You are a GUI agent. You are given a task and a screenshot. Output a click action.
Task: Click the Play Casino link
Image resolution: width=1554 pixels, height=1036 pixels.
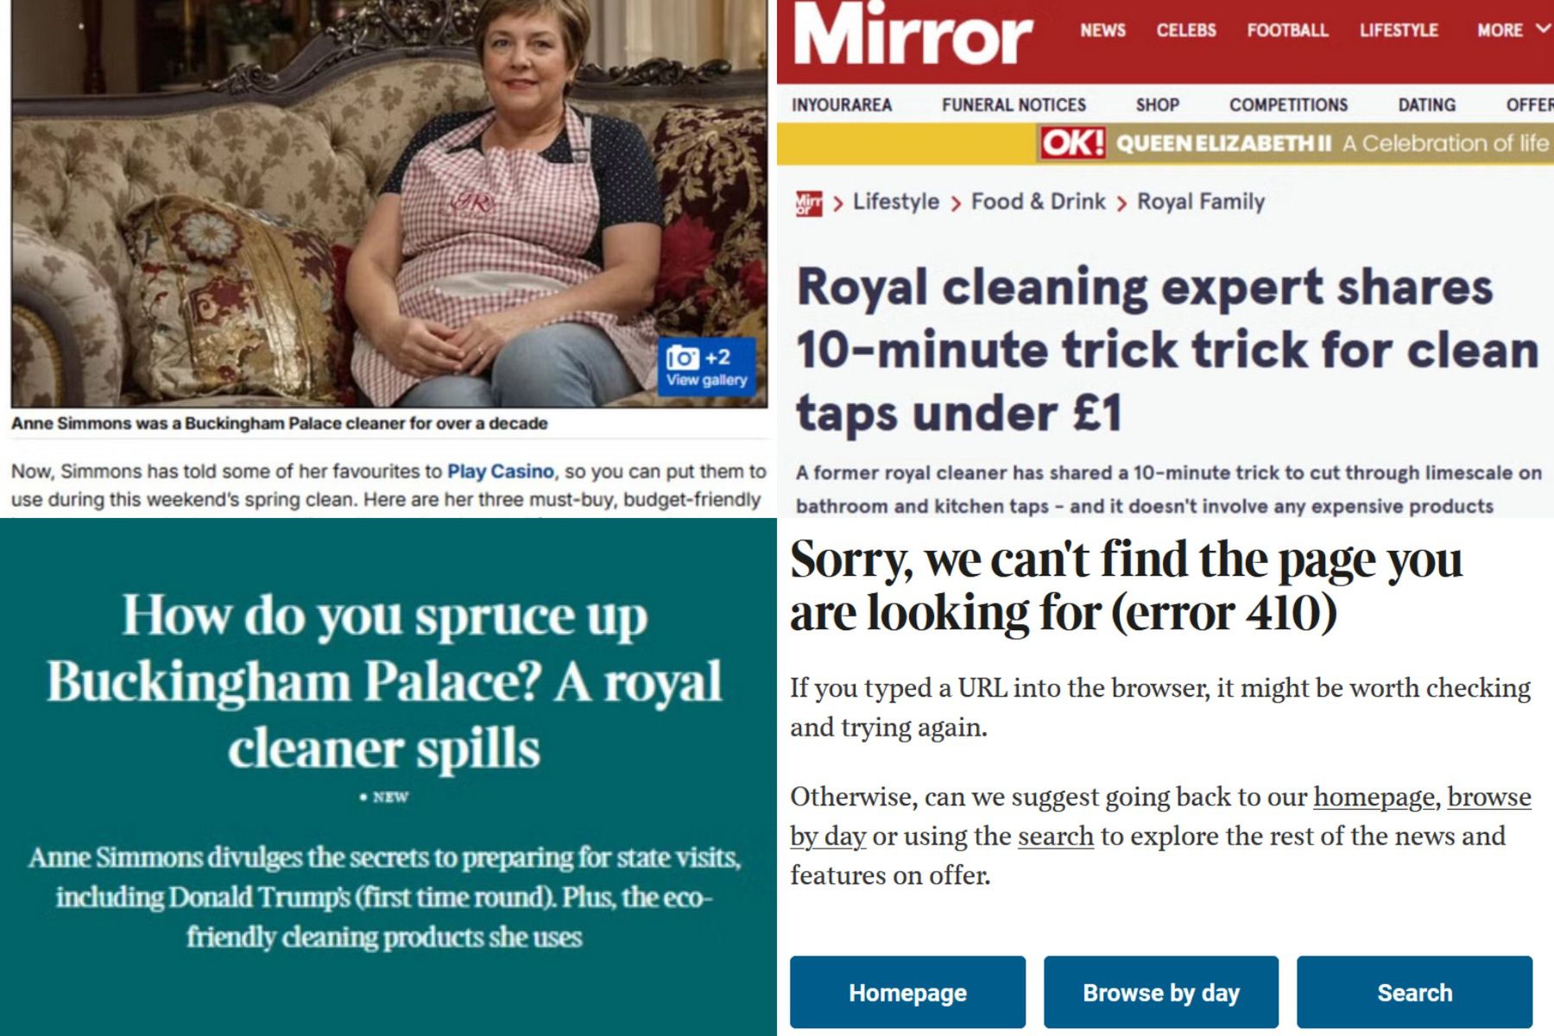500,471
